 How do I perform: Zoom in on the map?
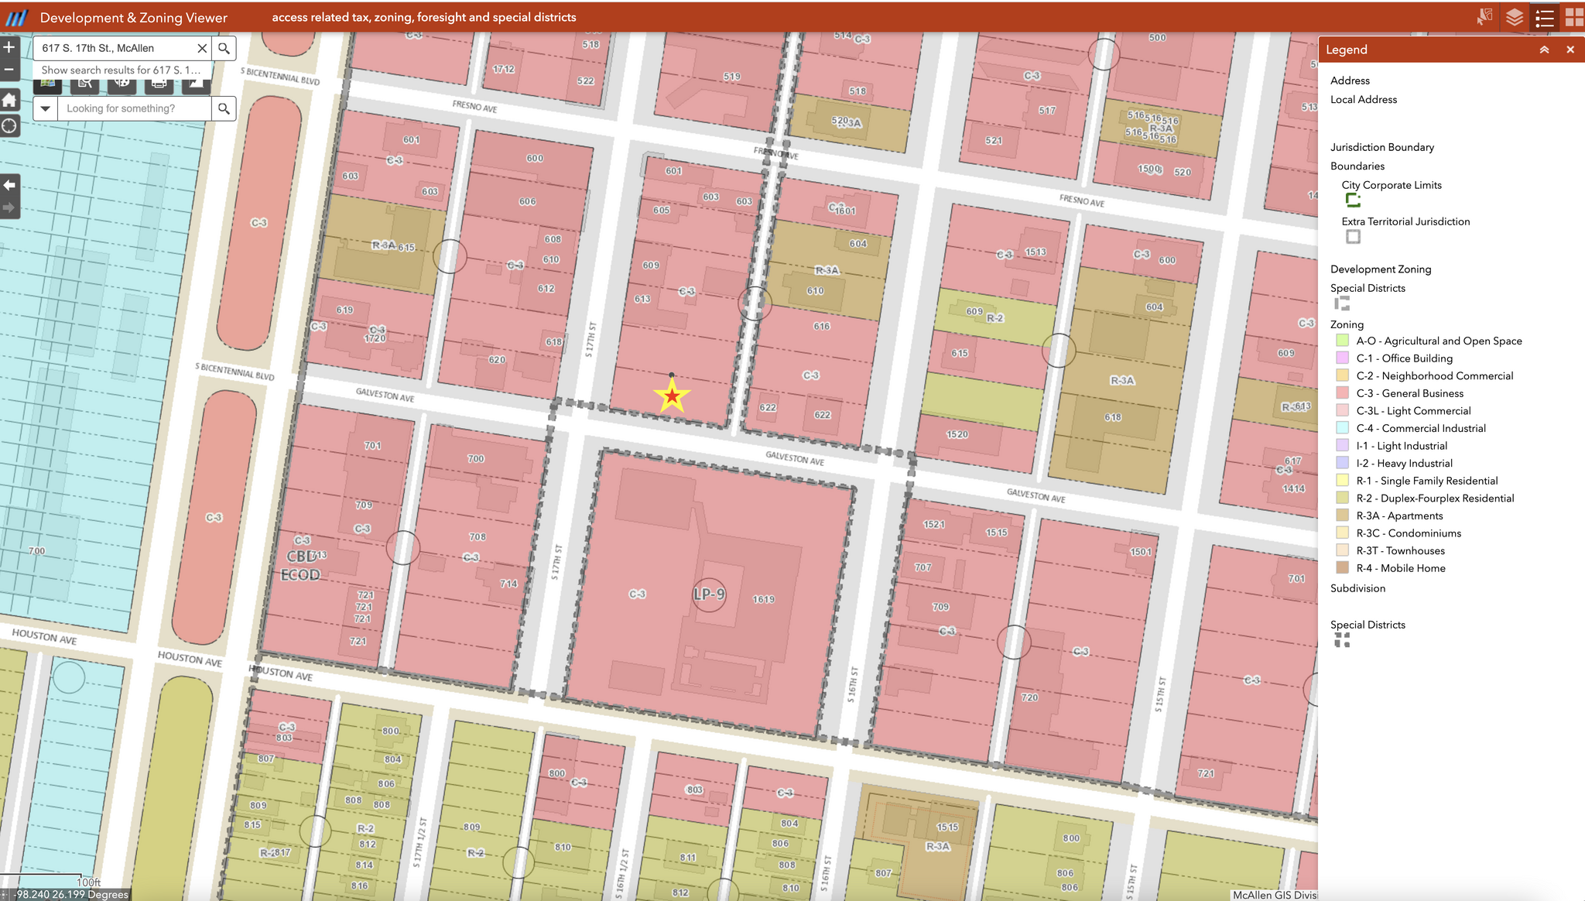(9, 47)
